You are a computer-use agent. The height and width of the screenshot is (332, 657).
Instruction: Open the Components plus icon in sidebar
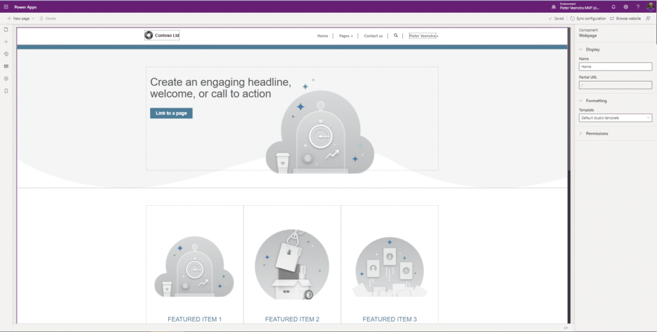pos(6,42)
